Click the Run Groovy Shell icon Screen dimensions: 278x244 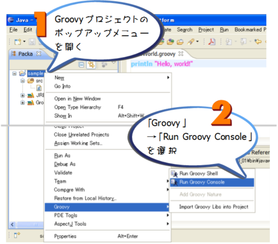coord(174,174)
